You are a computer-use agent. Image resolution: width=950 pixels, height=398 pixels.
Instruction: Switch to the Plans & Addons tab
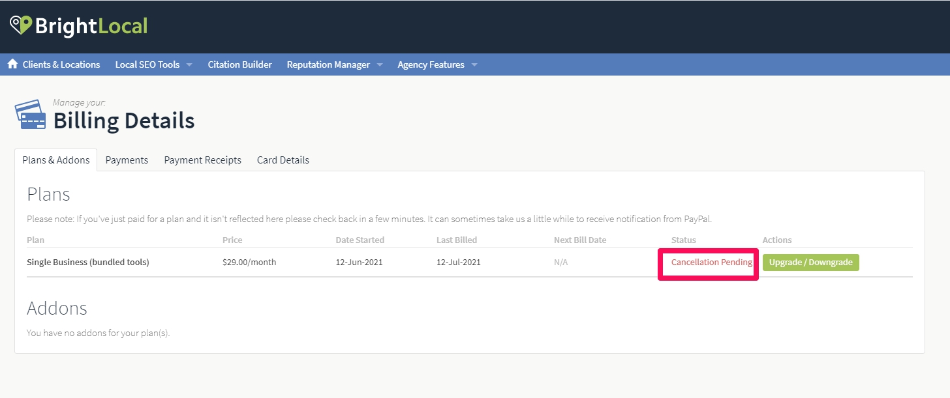(56, 160)
